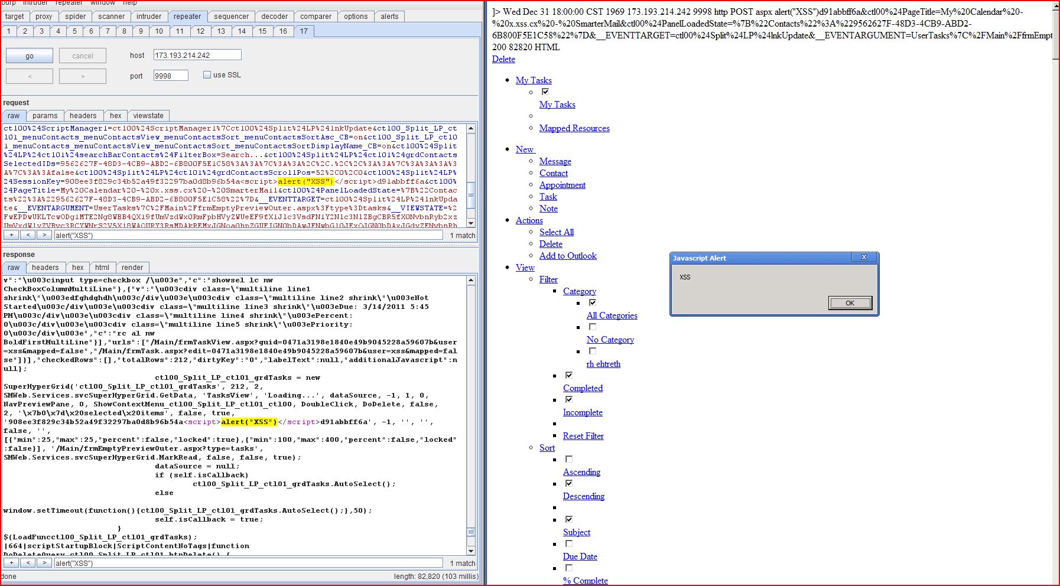Image resolution: width=1060 pixels, height=586 pixels.
Task: Click the go button to send request
Action: coord(30,56)
